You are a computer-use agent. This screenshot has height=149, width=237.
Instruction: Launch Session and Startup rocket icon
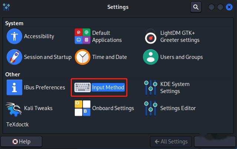click(x=14, y=57)
